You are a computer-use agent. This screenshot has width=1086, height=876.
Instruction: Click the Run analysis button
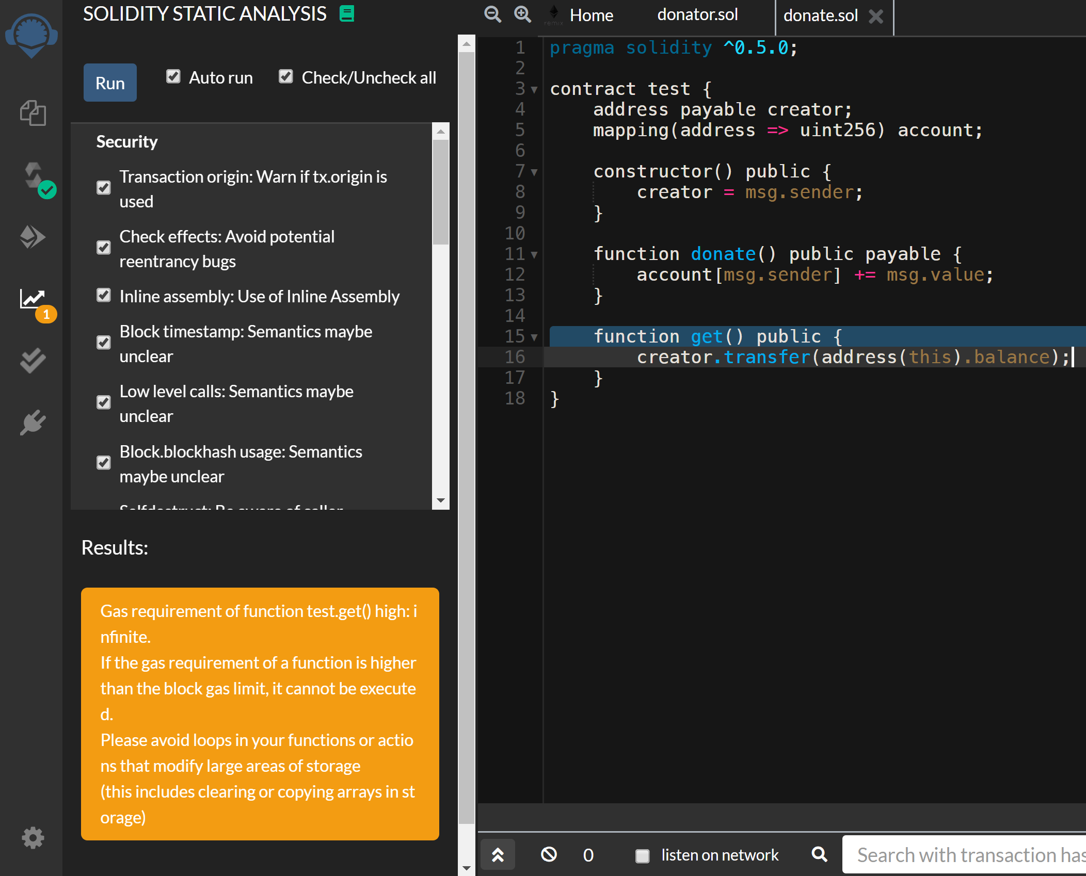click(x=110, y=83)
